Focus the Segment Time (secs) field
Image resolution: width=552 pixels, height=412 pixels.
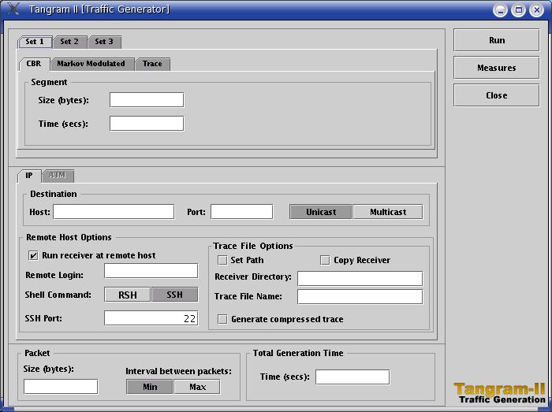click(x=147, y=124)
